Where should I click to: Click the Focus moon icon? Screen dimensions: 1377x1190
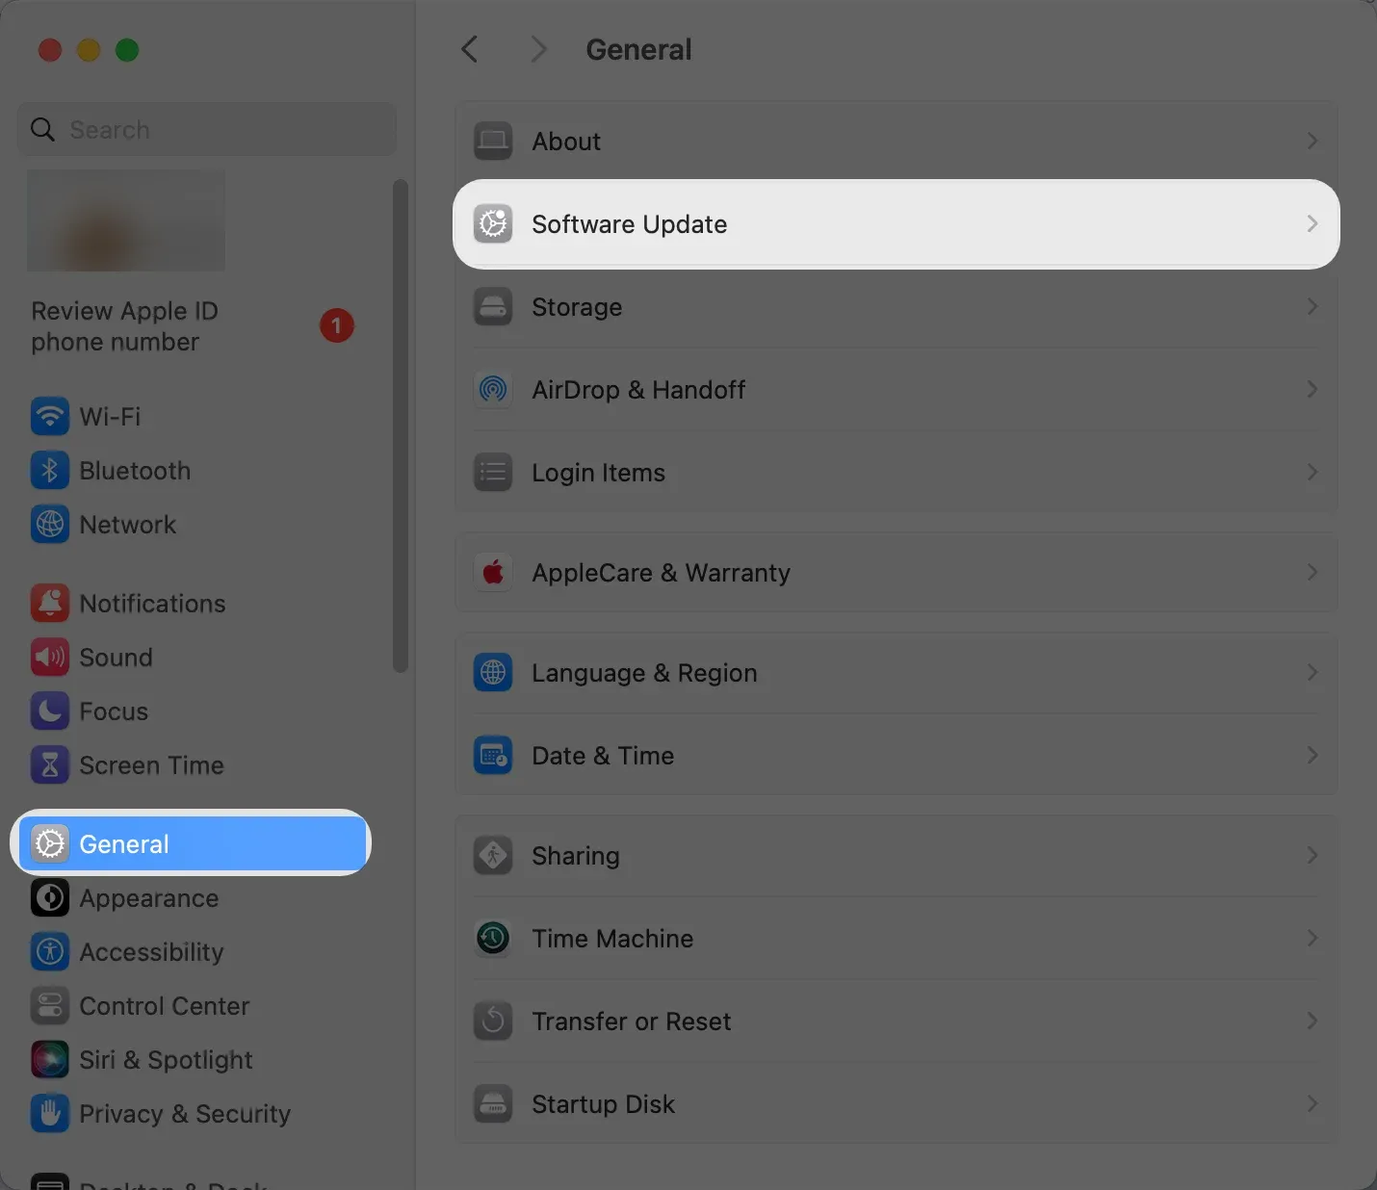point(50,711)
